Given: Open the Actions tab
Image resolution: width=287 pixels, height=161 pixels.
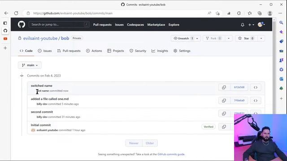Looking at the screenshot, I should (94, 51).
